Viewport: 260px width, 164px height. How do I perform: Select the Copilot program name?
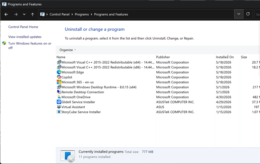(67, 77)
